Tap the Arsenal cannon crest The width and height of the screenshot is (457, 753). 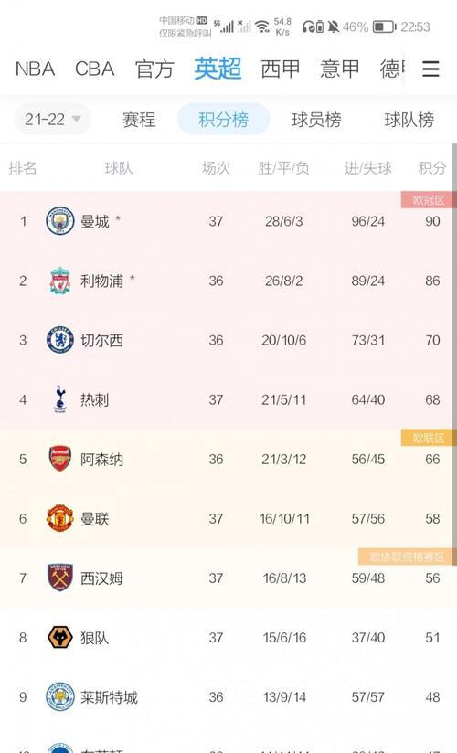tap(60, 459)
